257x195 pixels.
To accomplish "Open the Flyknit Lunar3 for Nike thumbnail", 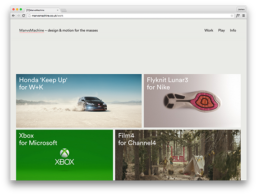I will (192, 101).
